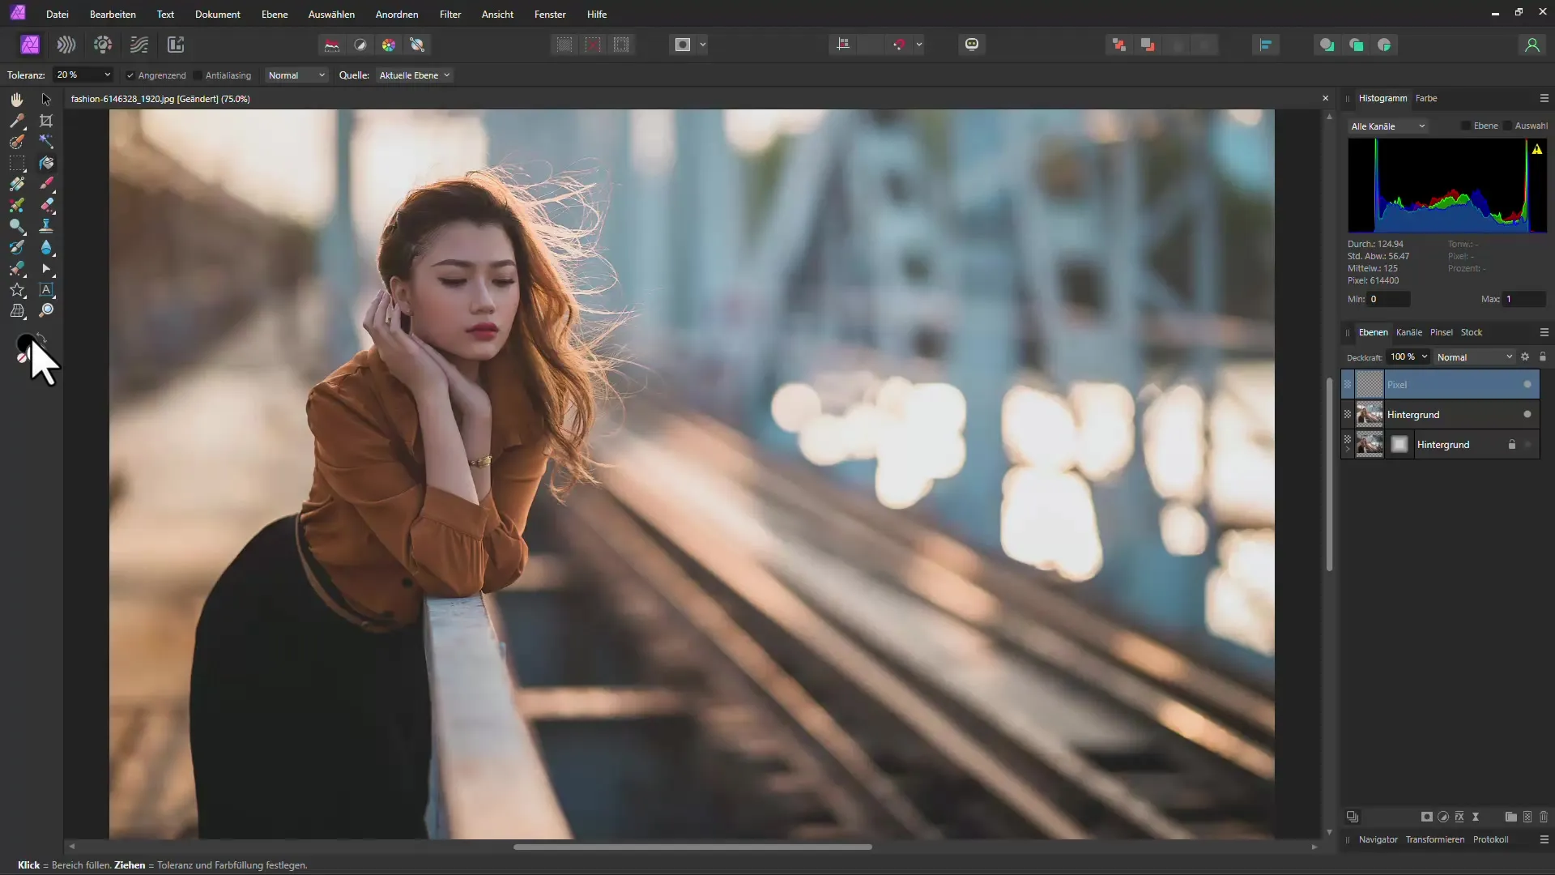Screen dimensions: 1555x875
Task: Switch to the Farbe tab
Action: pos(1426,98)
